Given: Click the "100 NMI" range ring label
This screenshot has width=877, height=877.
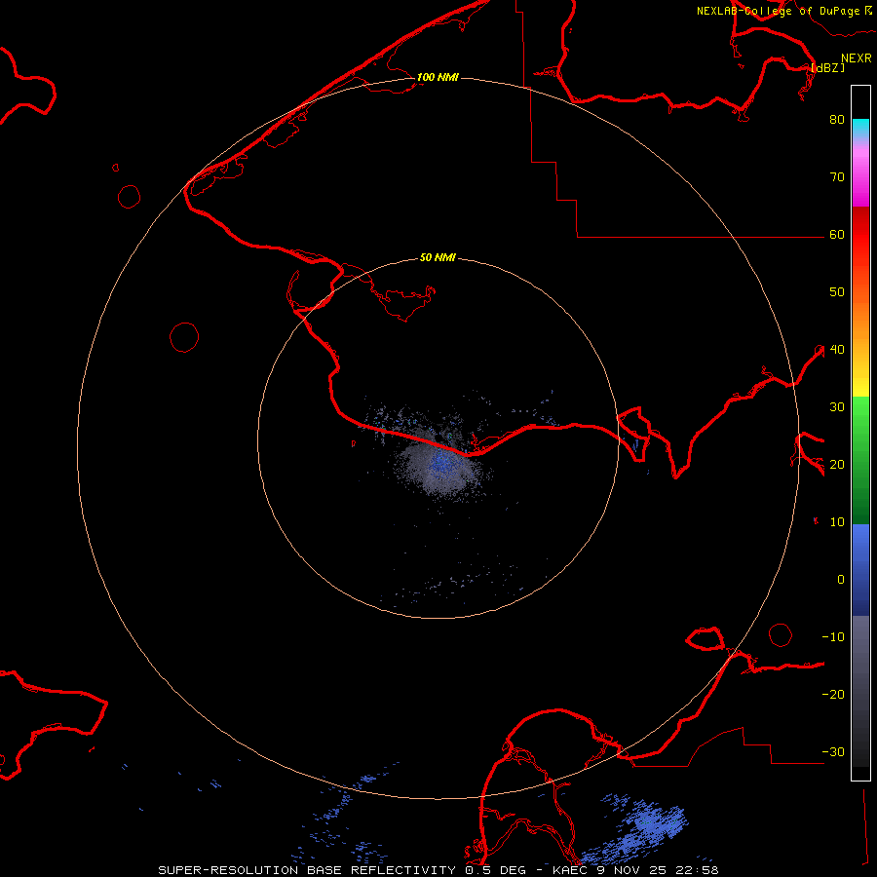Looking at the screenshot, I should [438, 77].
